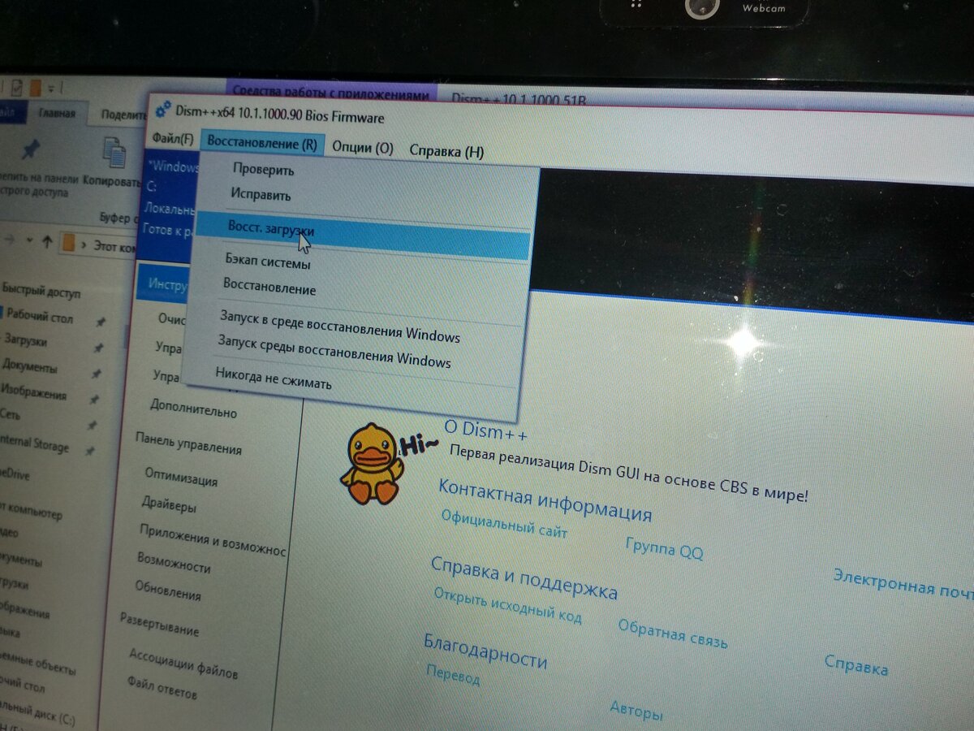
Task: Unpin Загрузки via its pin icon
Action: (x=98, y=348)
